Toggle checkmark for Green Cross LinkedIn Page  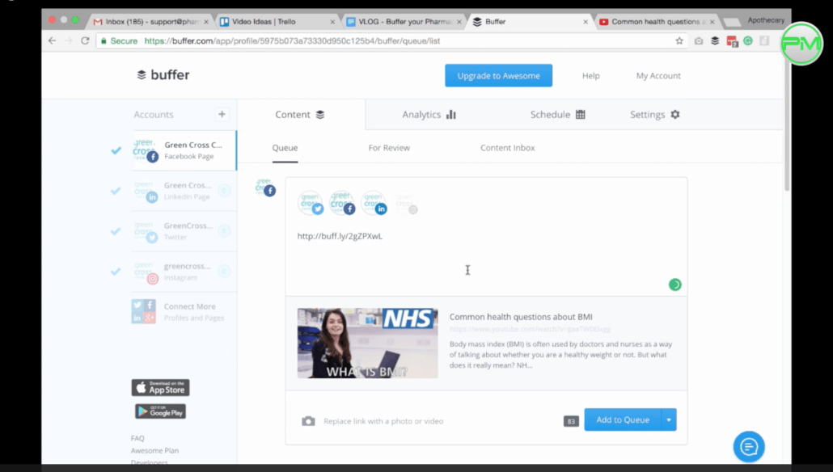(x=116, y=191)
